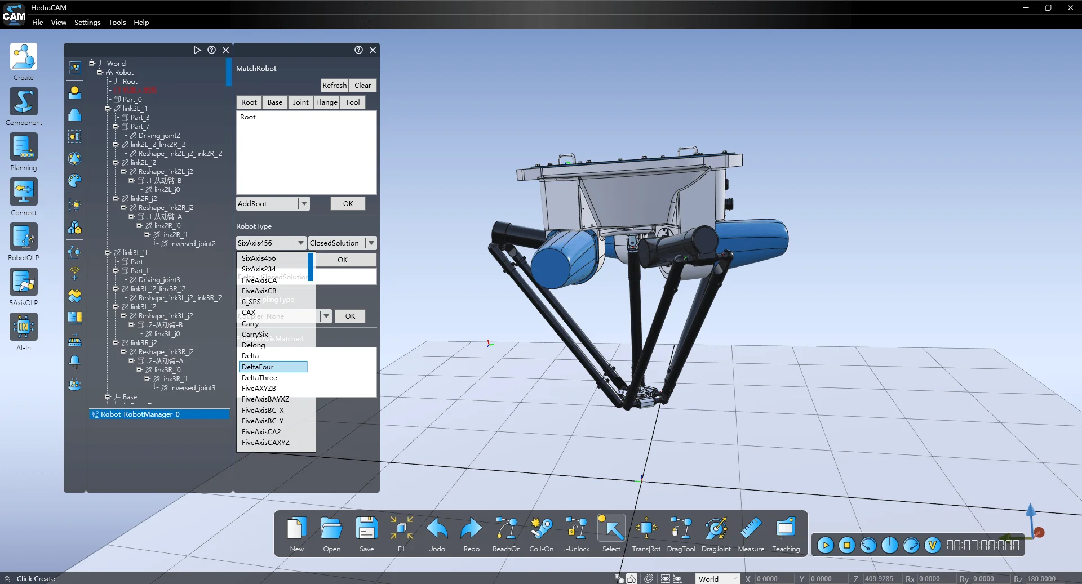This screenshot has height=584, width=1082.
Task: Click the cubes icon in side strip
Action: [74, 228]
